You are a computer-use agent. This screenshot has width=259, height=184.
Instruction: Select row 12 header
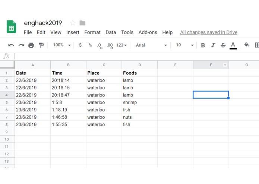point(7,154)
